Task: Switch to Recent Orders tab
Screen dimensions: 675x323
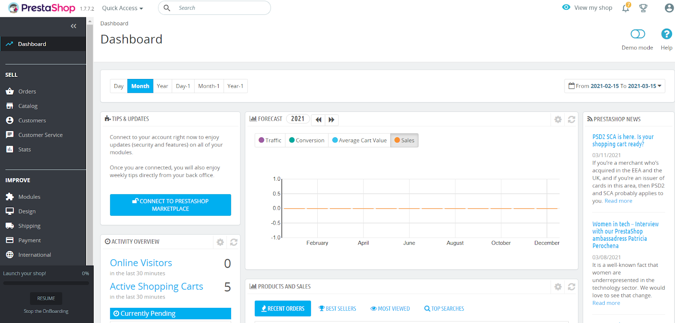Action: pyautogui.click(x=283, y=309)
